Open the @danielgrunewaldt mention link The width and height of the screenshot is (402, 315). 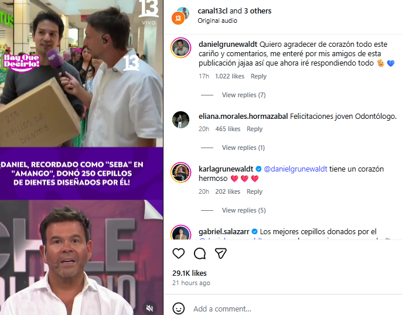pos(295,169)
